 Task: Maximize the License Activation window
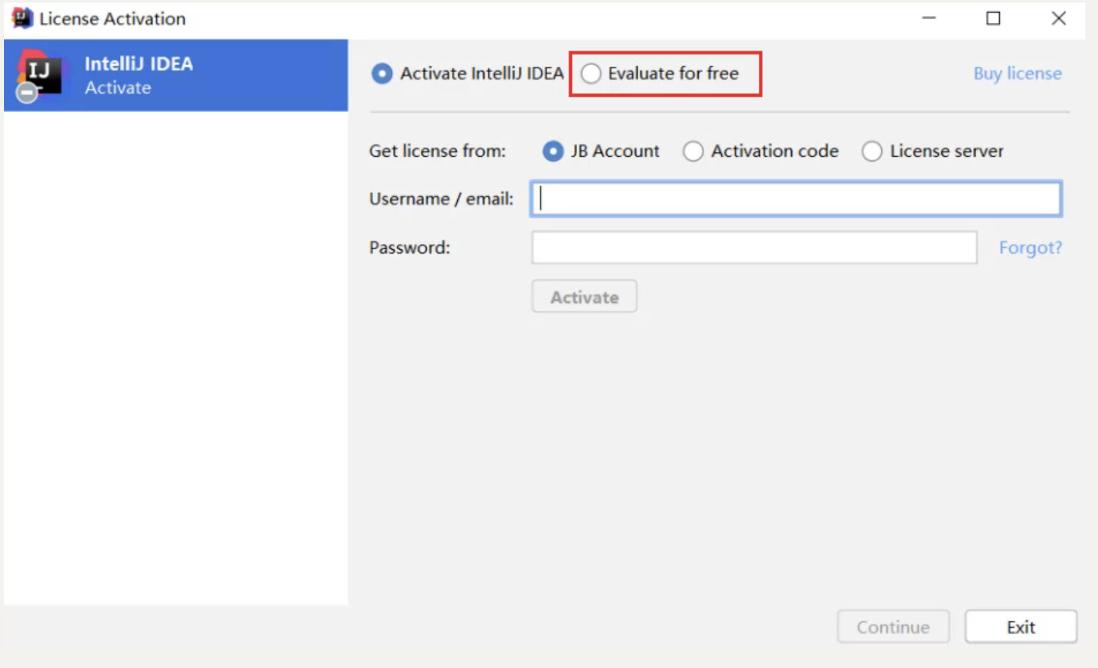(x=993, y=18)
